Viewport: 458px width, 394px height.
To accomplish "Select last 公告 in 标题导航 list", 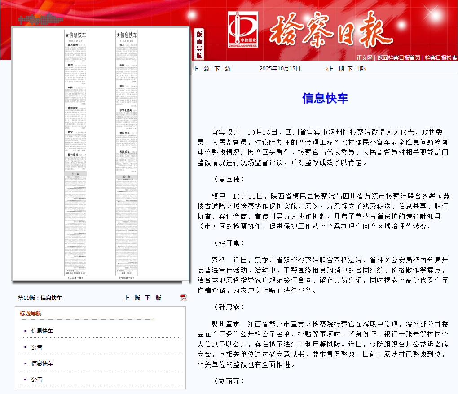I will (x=37, y=379).
